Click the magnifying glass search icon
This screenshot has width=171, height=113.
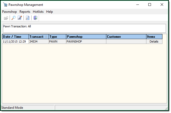[13, 18]
